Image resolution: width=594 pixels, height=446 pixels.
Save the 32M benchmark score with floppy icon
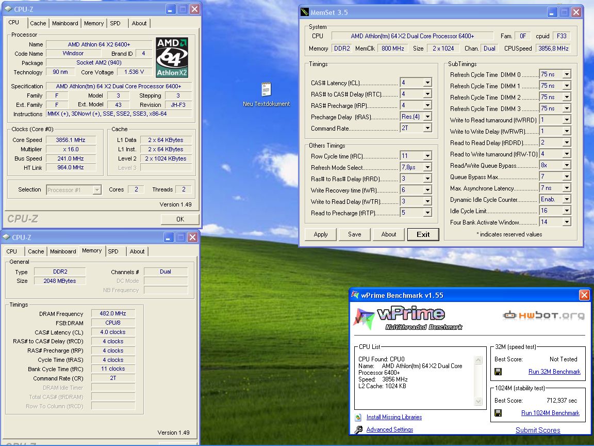coord(498,372)
